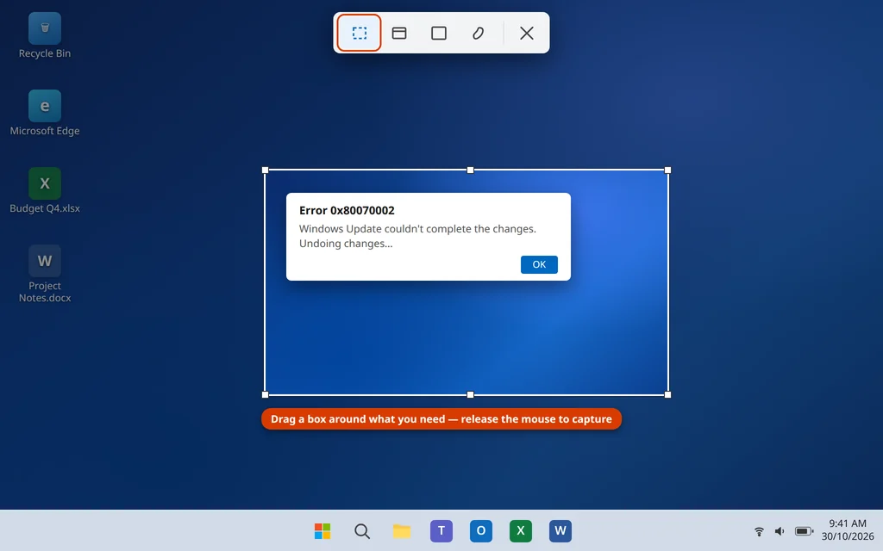Select the Project Notes.docx desktop file
This screenshot has width=883, height=551.
tap(45, 261)
